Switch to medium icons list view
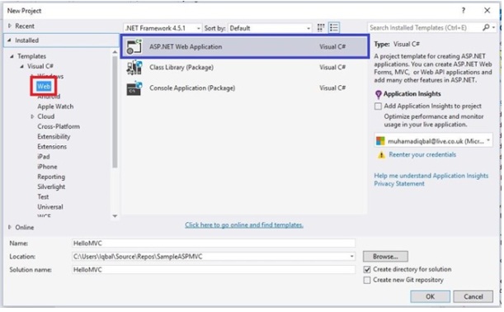Viewport: 504px width, 312px height. (x=334, y=28)
